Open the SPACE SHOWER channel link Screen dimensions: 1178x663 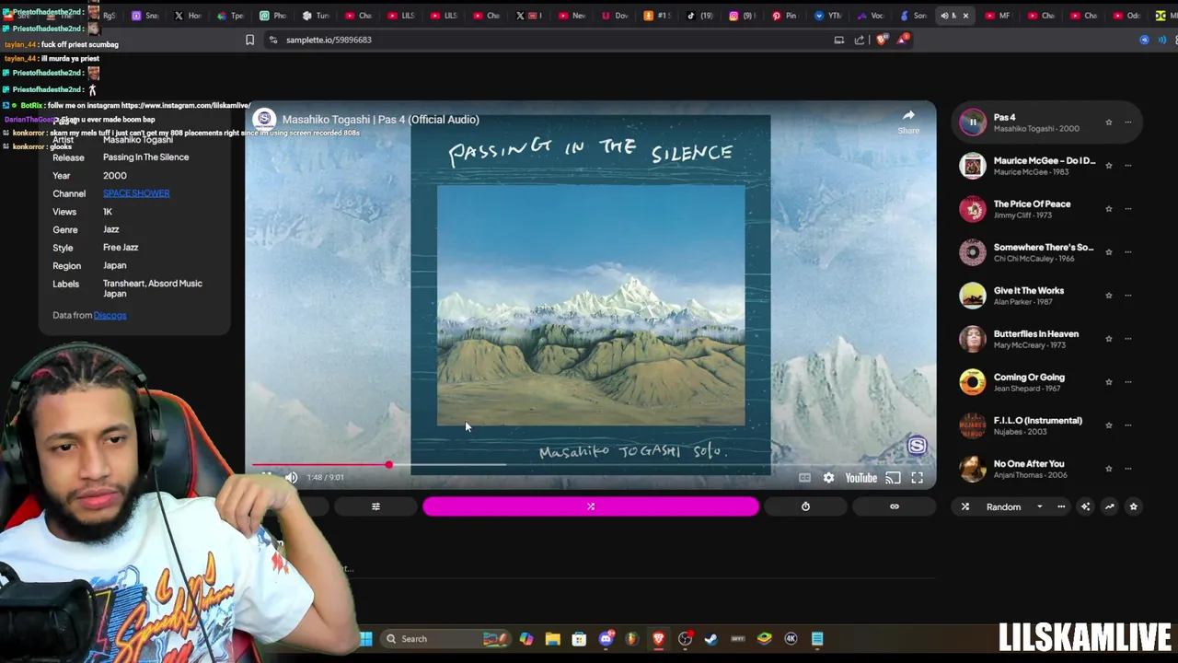click(x=136, y=193)
